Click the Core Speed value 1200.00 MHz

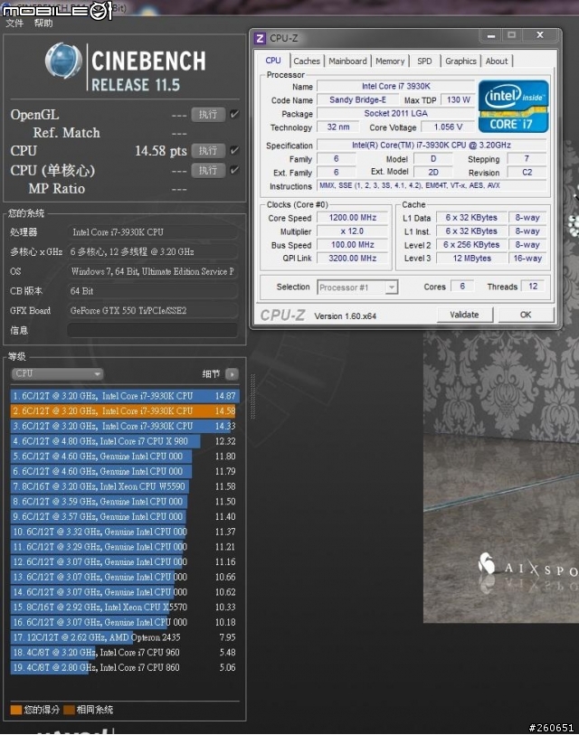[x=352, y=218]
